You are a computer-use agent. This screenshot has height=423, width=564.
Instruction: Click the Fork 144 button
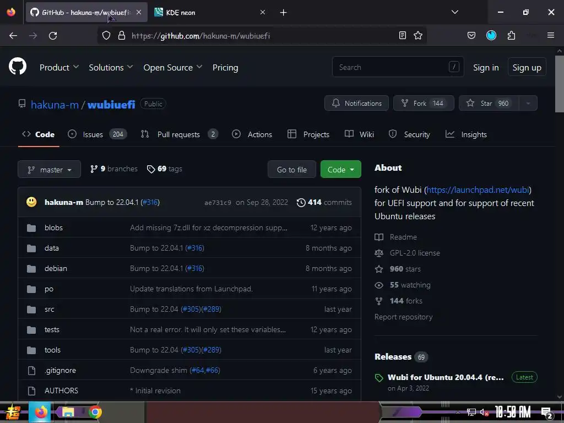tap(424, 103)
